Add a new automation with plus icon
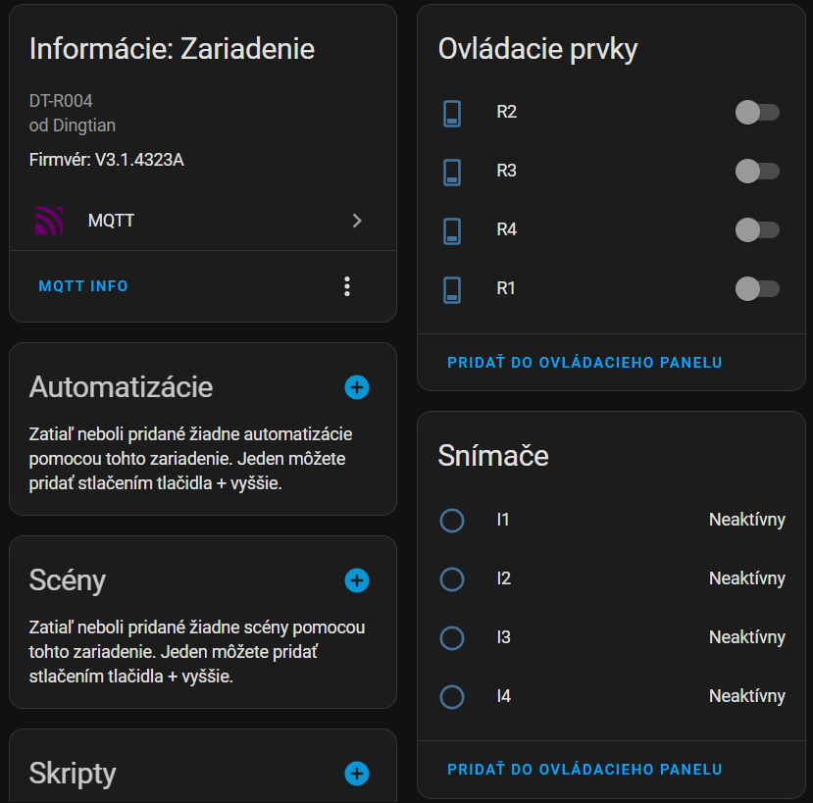 pos(357,387)
